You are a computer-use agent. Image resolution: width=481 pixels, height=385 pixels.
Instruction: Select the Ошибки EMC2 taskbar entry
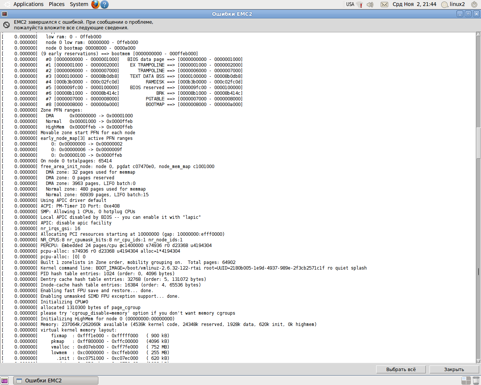click(x=56, y=380)
